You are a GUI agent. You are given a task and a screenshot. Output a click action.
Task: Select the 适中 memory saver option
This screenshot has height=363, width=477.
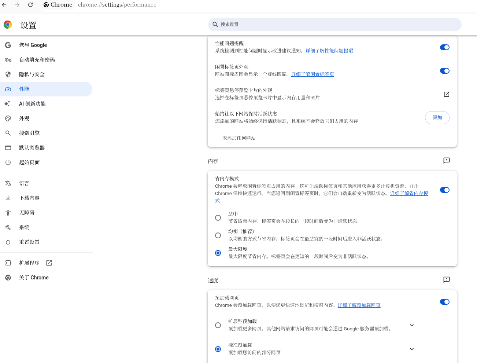(x=218, y=218)
